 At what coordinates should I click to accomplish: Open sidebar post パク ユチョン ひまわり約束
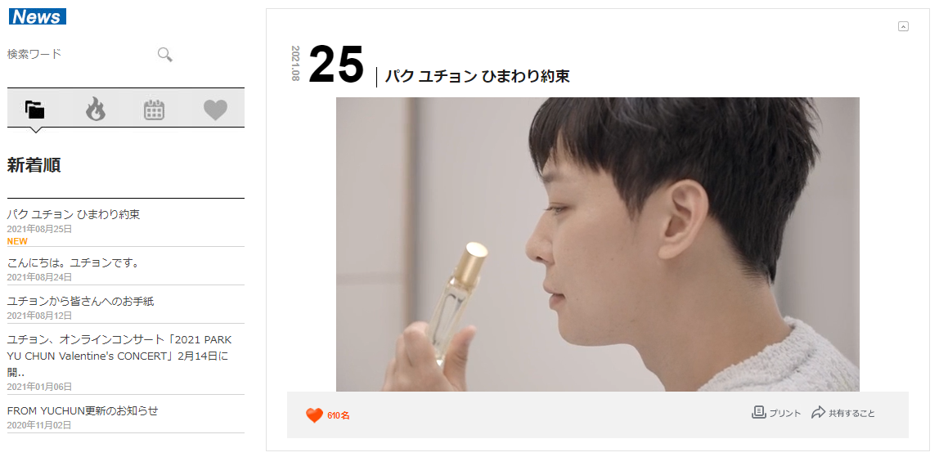pos(74,214)
